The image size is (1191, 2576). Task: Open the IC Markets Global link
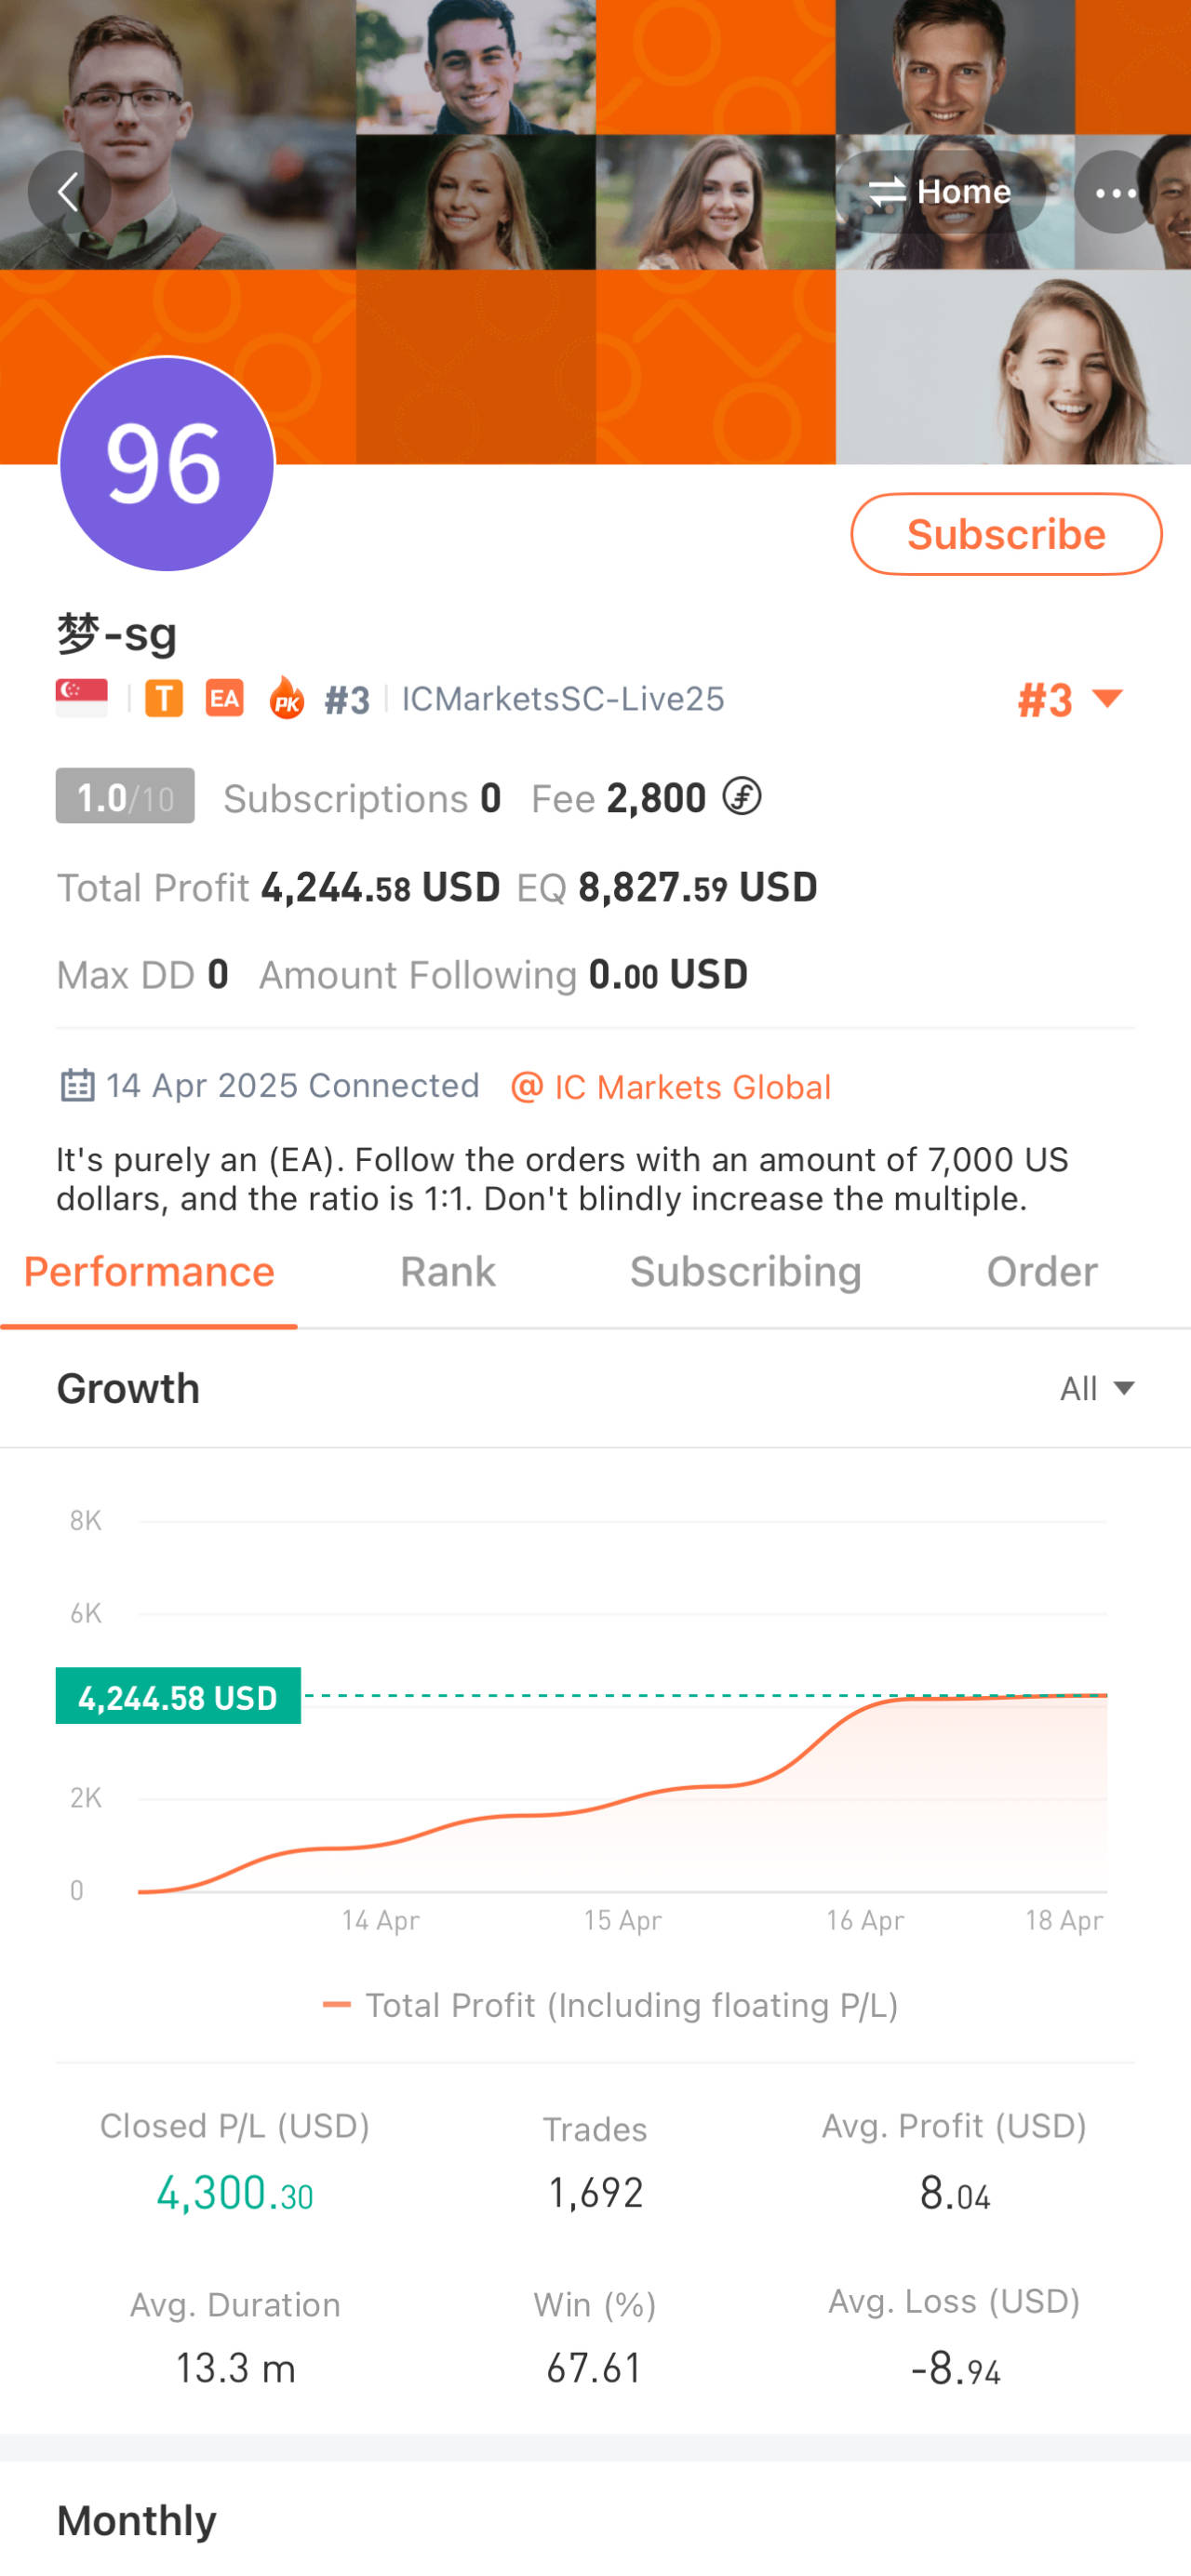671,1086
